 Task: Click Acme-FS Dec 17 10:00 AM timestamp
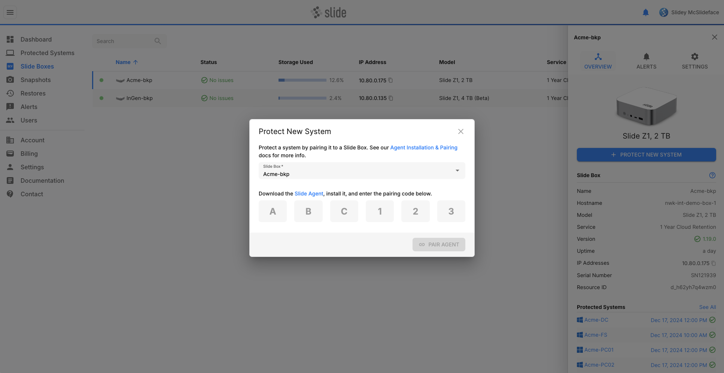[x=679, y=335]
